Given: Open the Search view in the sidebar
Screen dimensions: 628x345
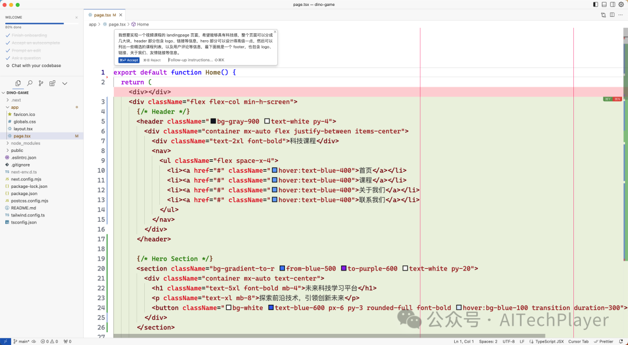Looking at the screenshot, I should pos(30,83).
